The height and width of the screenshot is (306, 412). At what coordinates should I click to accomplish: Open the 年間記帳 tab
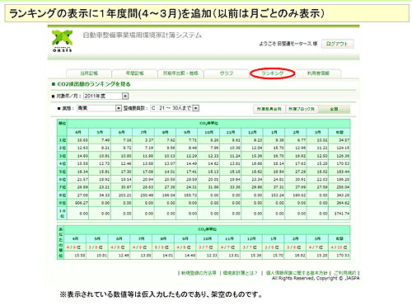(134, 73)
